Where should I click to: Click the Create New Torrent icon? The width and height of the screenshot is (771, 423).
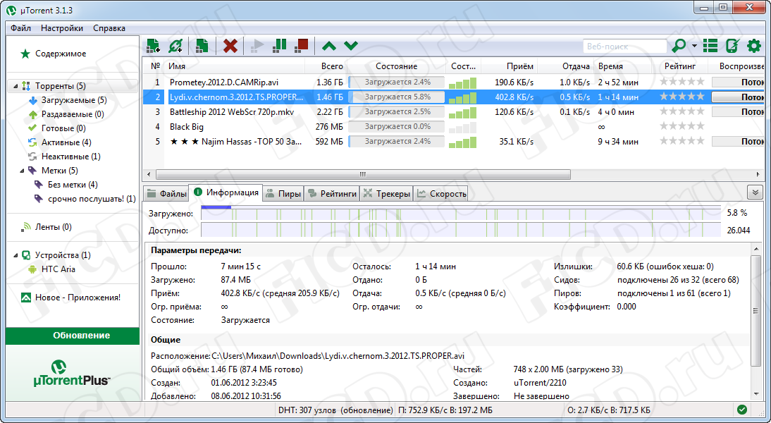[202, 46]
